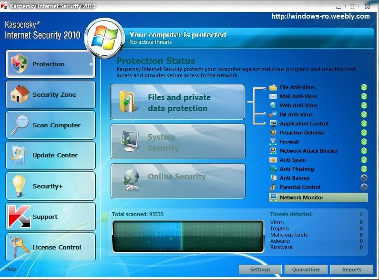
Task: Open the License Control section
Action: 50,247
